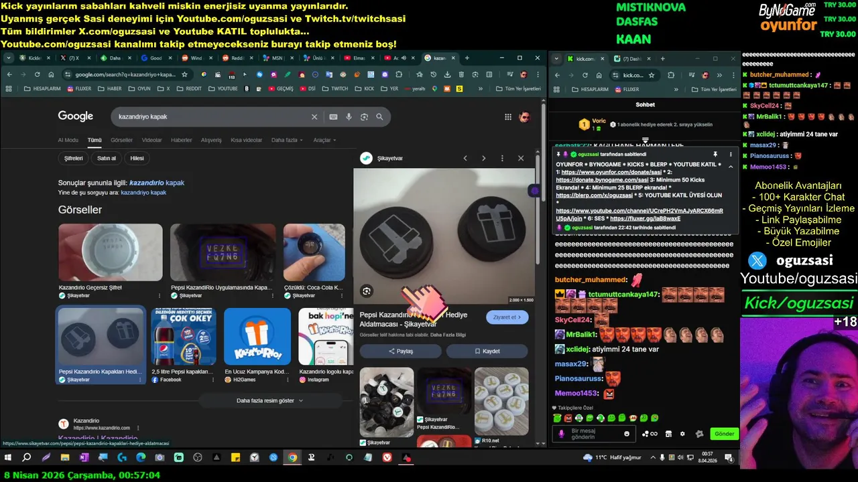The width and height of the screenshot is (858, 482).
Task: Open the HESAPLARIM bookmark folder in Google window
Action: (x=42, y=88)
